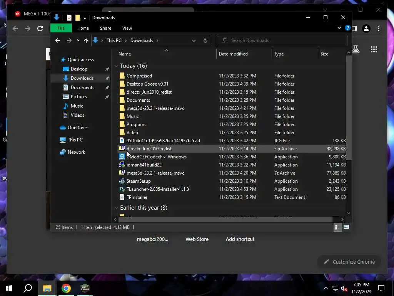The width and height of the screenshot is (394, 296).
Task: Select directx_Jun2010_redist folder icon
Action: point(122,92)
